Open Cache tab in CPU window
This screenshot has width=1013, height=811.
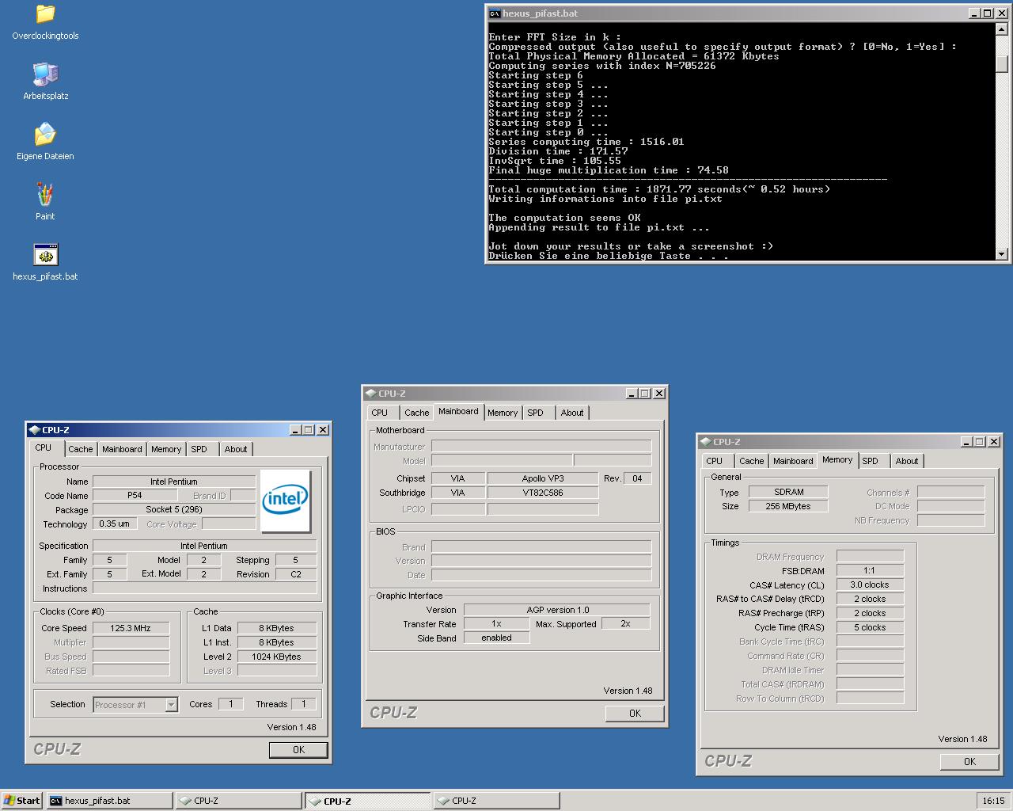coord(80,449)
